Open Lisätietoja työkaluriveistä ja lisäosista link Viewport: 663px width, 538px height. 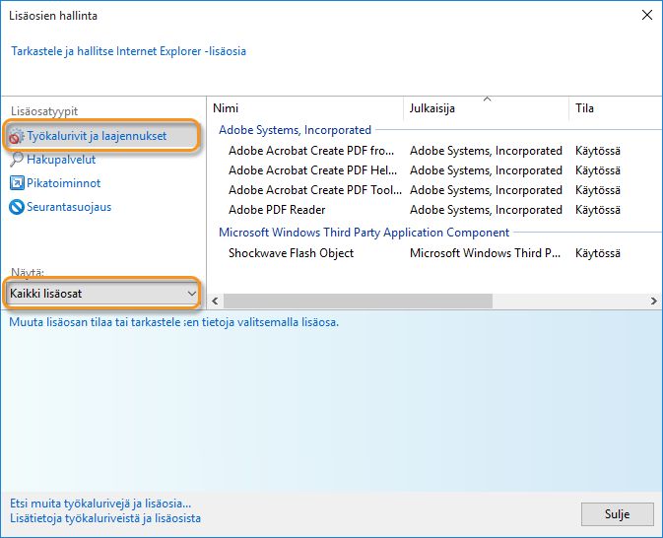105,518
